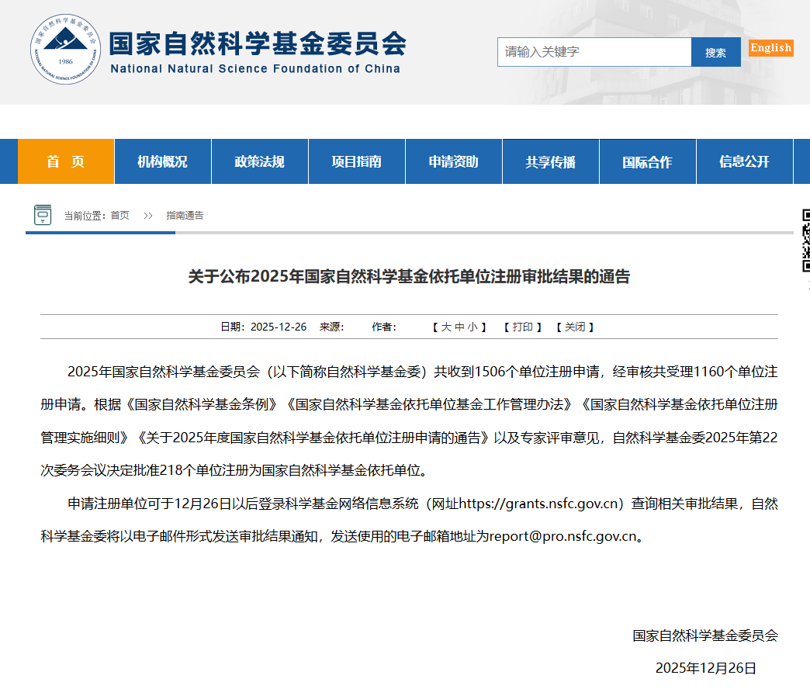Click the keyword search input field

point(594,52)
